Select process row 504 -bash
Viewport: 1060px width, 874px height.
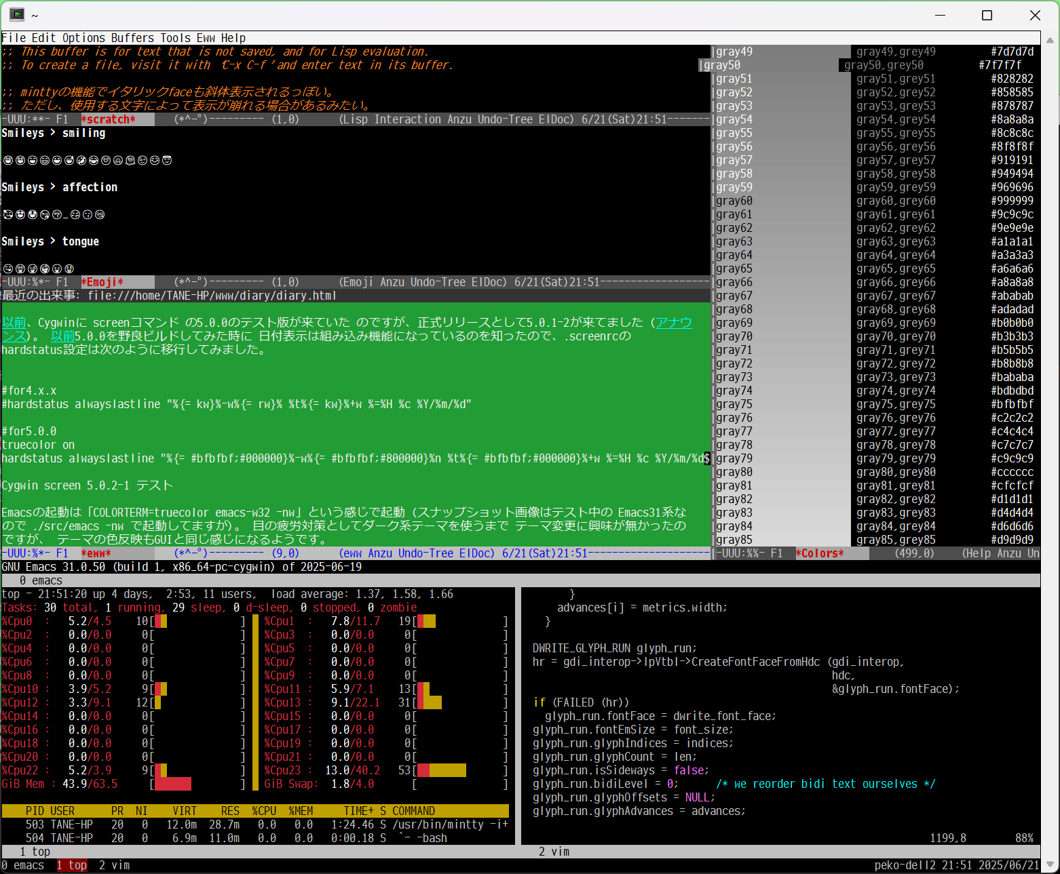tap(255, 838)
